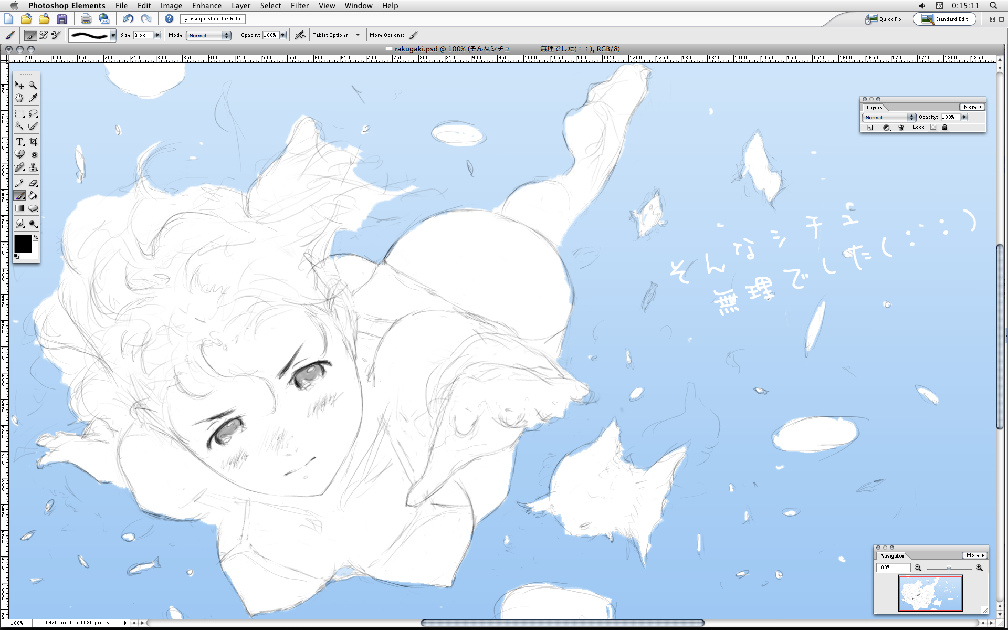Select the Magic Wand tool

point(19,127)
